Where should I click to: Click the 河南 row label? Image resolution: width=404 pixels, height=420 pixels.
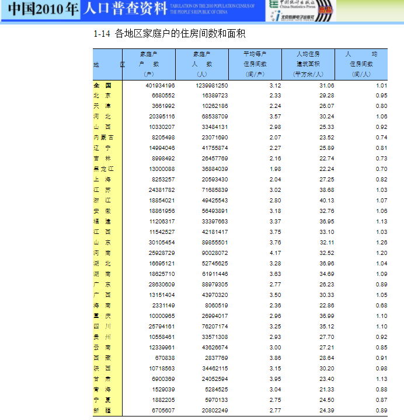coord(102,253)
